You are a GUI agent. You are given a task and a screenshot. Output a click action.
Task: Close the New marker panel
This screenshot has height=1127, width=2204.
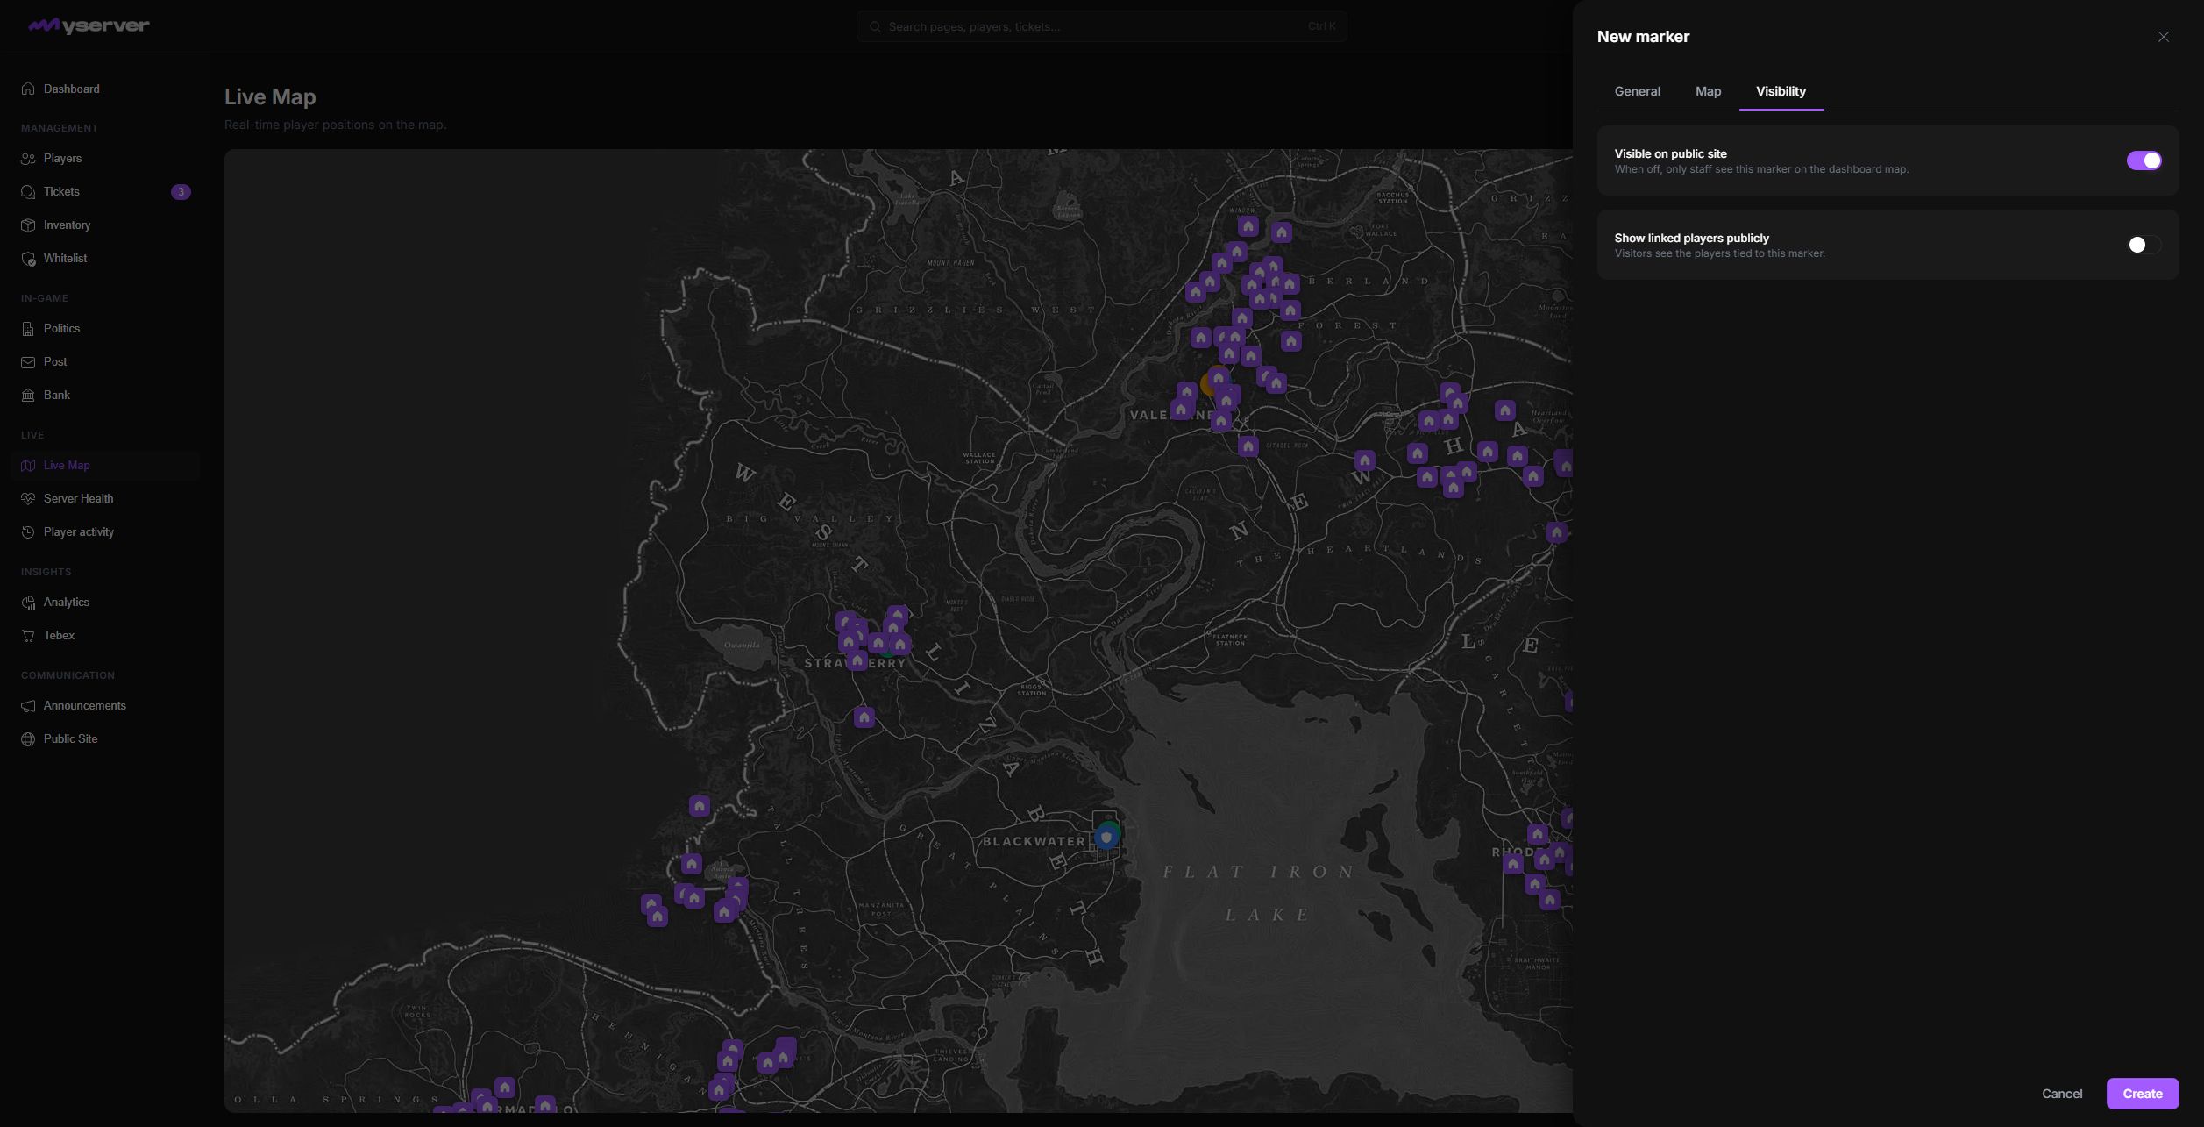tap(2163, 37)
